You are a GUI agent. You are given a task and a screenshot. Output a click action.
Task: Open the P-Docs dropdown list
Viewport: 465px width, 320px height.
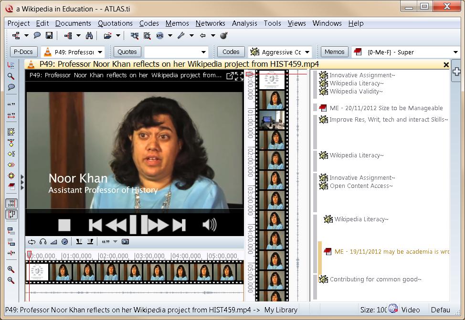point(100,52)
